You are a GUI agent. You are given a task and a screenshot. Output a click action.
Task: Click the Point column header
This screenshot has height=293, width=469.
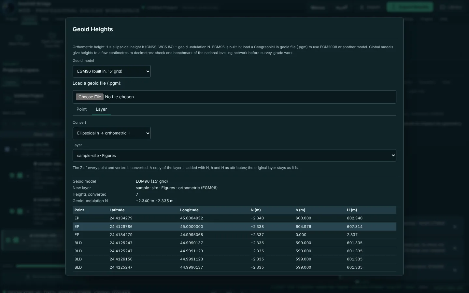click(x=79, y=210)
